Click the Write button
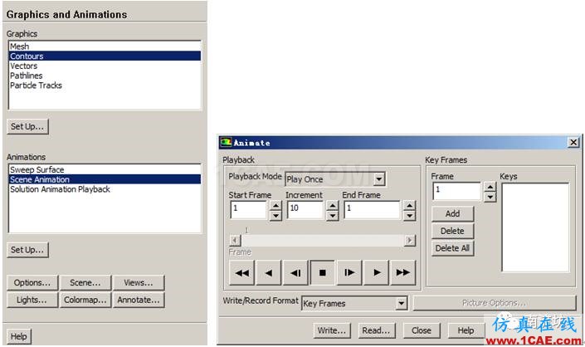 (332, 330)
